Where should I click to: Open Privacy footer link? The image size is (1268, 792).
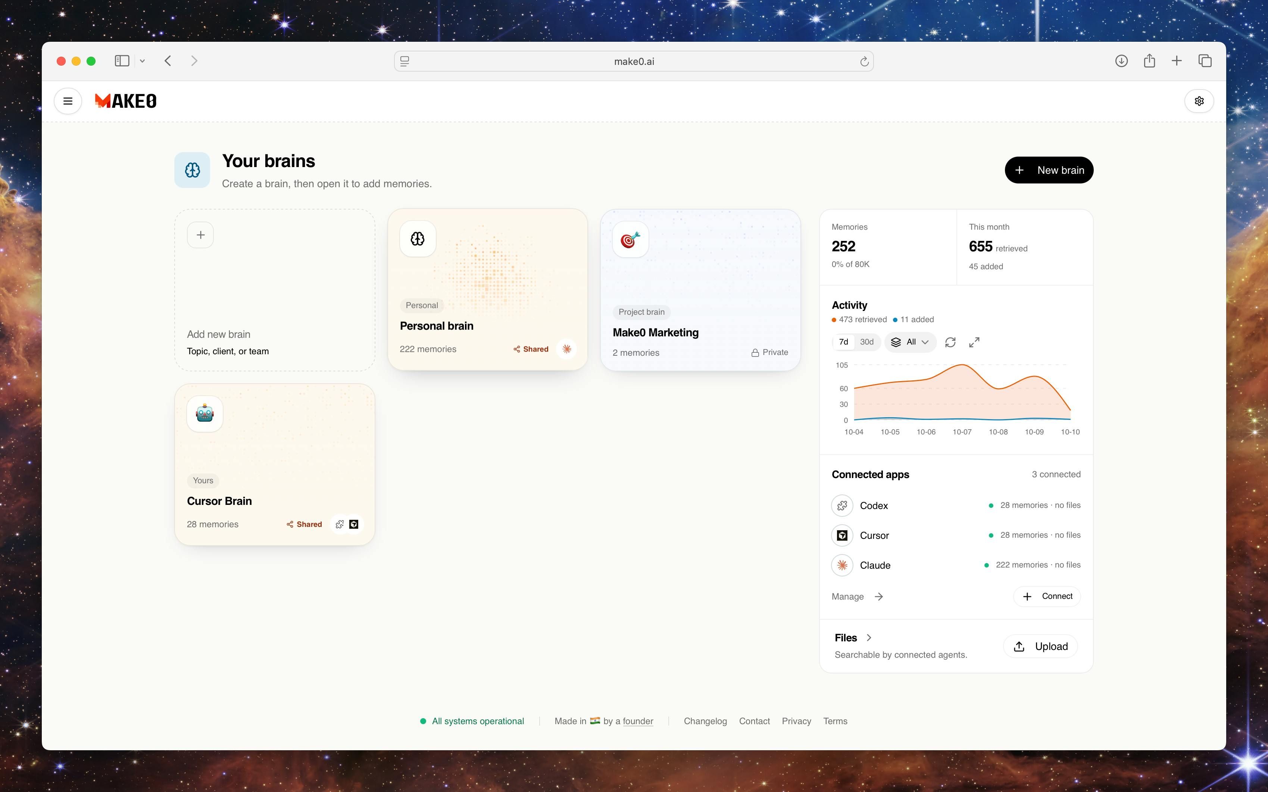tap(796, 721)
